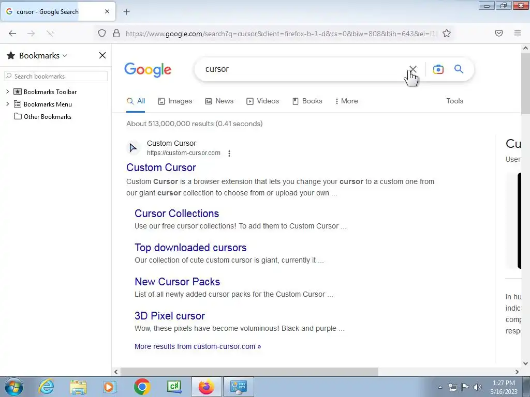Screen dimensions: 530x397
Task: Open More results from custom-cursor.com
Action: point(198,346)
